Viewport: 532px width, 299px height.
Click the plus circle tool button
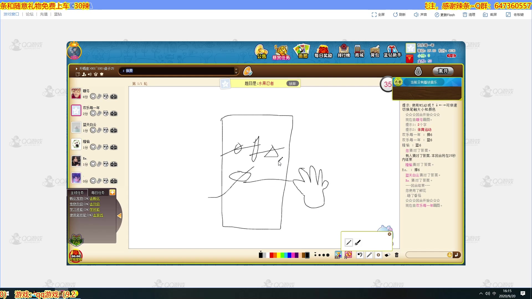tap(378, 255)
